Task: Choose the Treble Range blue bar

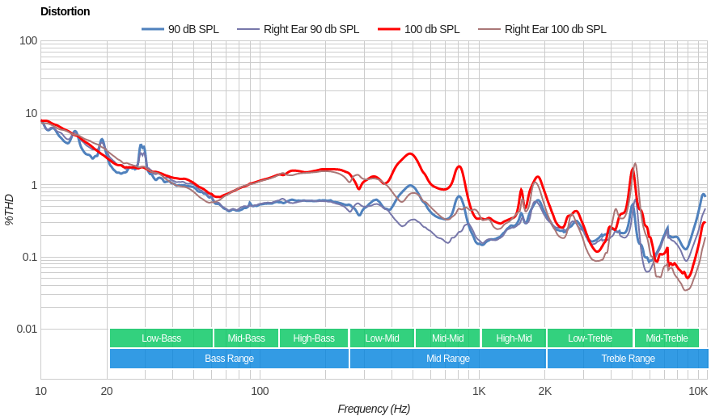Action: (x=628, y=359)
